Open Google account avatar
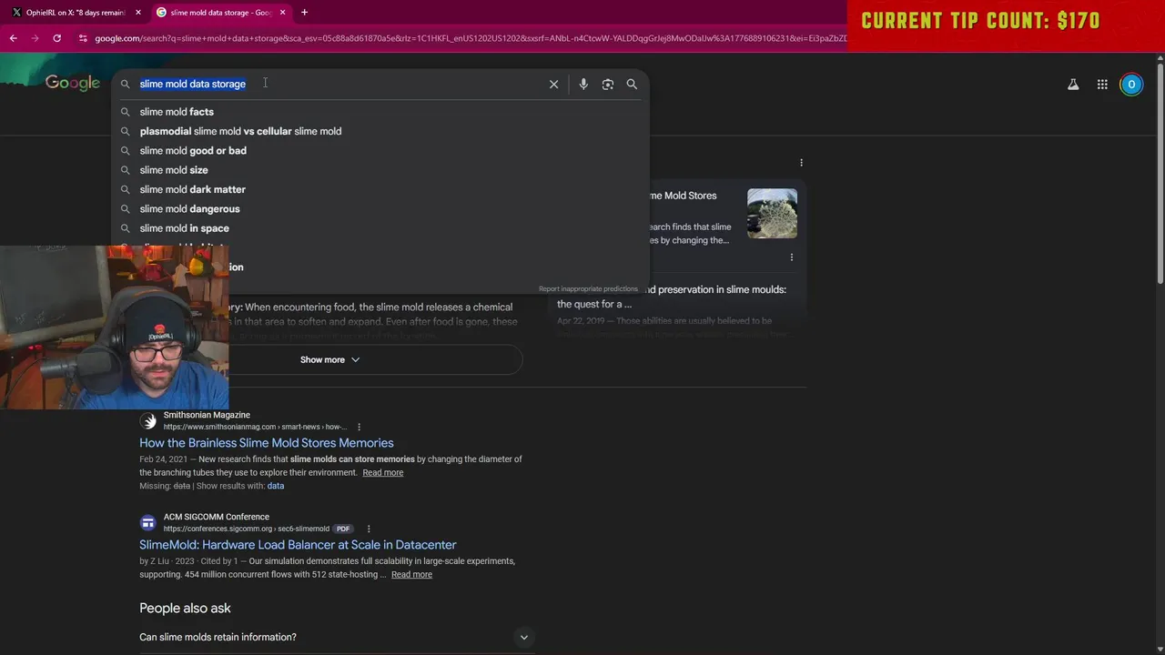1165x655 pixels. (1131, 85)
